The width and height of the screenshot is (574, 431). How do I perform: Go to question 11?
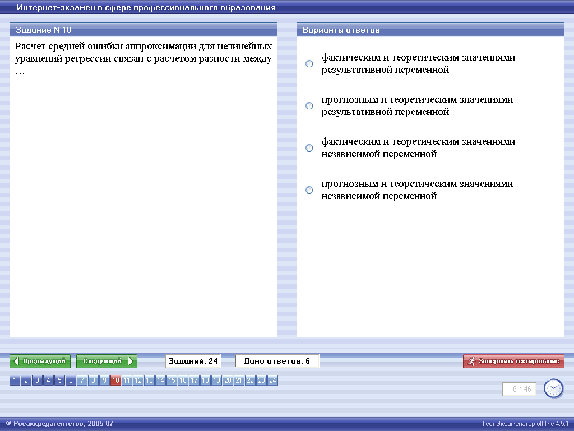point(127,380)
